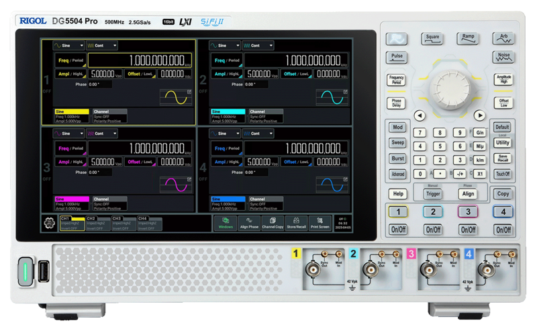This screenshot has height=333, width=537.
Task: Tap the Save Recall key
Action: [502, 158]
